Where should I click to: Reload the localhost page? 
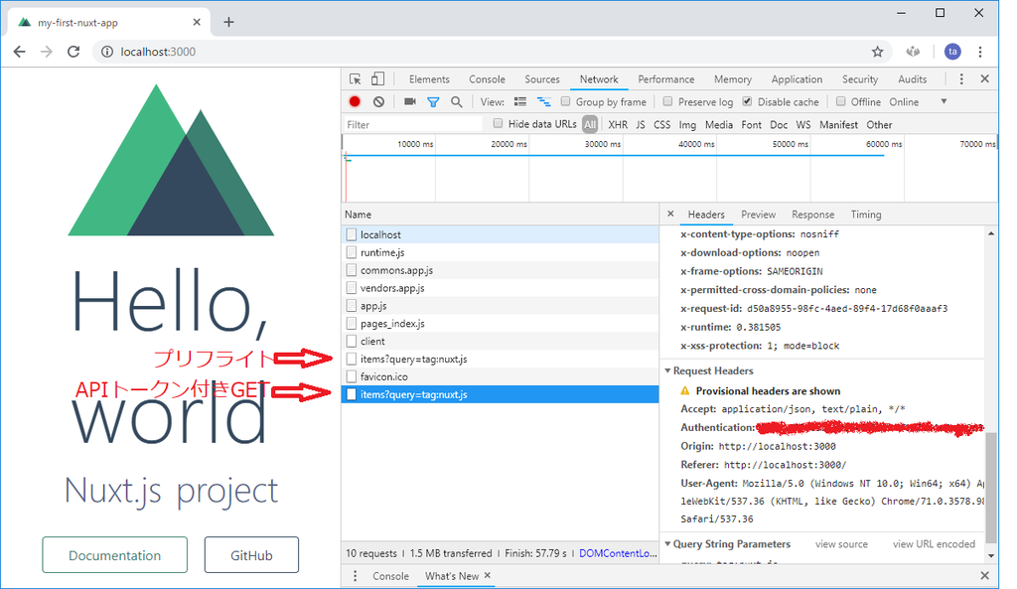click(x=73, y=52)
